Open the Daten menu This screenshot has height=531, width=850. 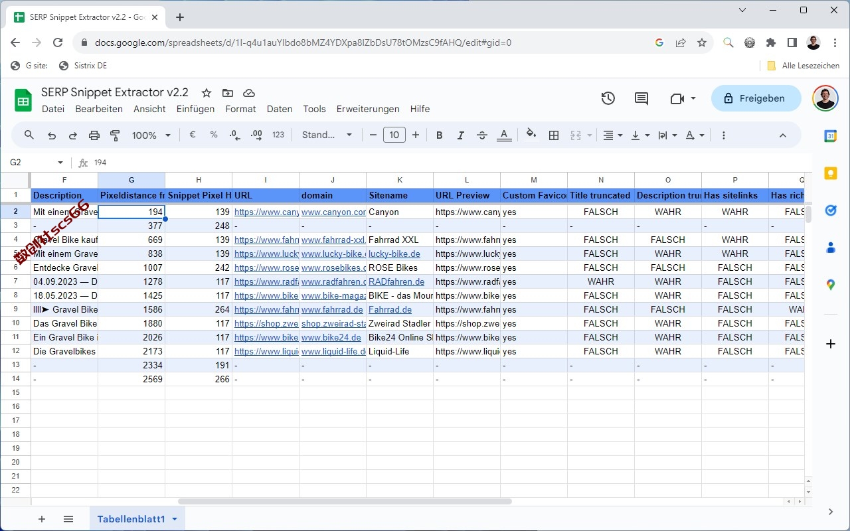click(x=280, y=109)
